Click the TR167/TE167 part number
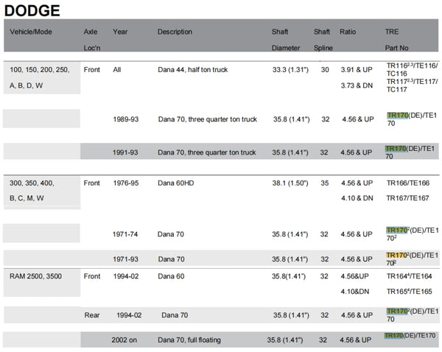Viewport: 442px width, 352px height. (x=407, y=198)
